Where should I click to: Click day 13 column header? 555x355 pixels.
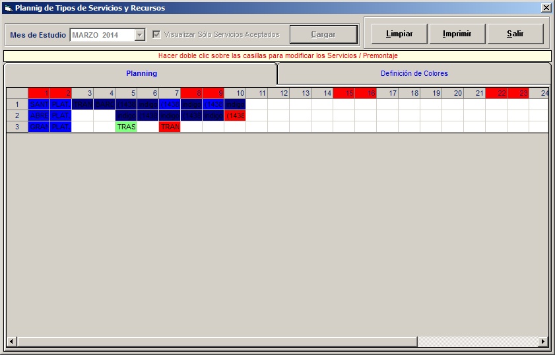coord(300,93)
